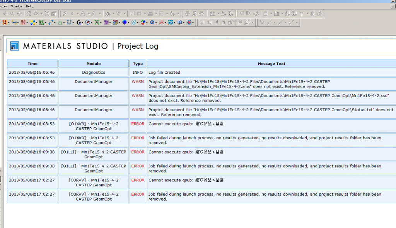
Task: Open the DFTB module dropdown arrow
Action: coord(27,23)
